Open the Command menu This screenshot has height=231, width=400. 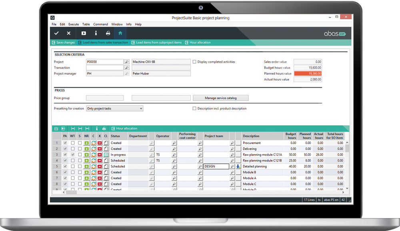click(100, 24)
